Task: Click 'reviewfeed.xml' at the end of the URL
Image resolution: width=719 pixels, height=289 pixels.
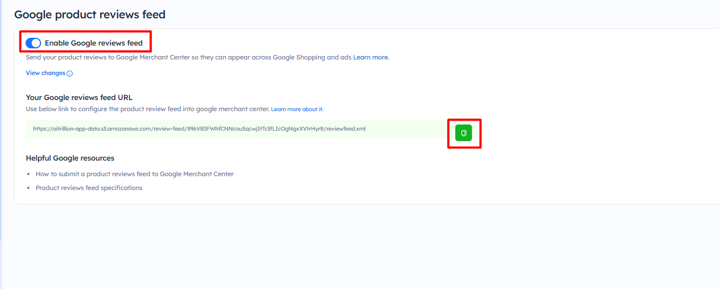Action: point(346,128)
